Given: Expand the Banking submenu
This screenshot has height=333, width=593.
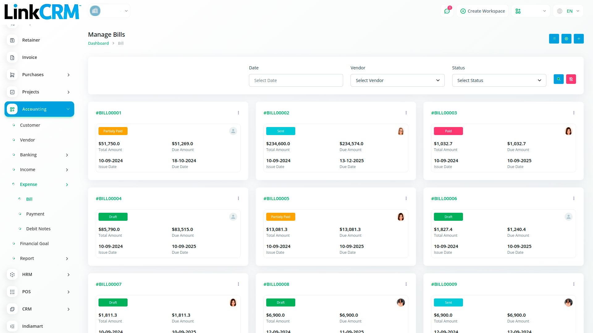Looking at the screenshot, I should pos(67,155).
